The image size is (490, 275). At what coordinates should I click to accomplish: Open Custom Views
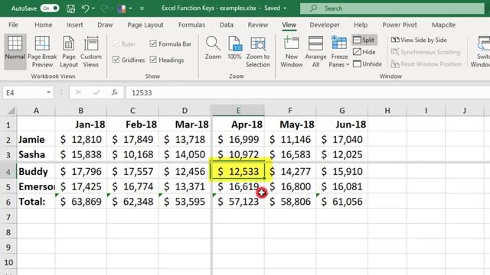[91, 52]
